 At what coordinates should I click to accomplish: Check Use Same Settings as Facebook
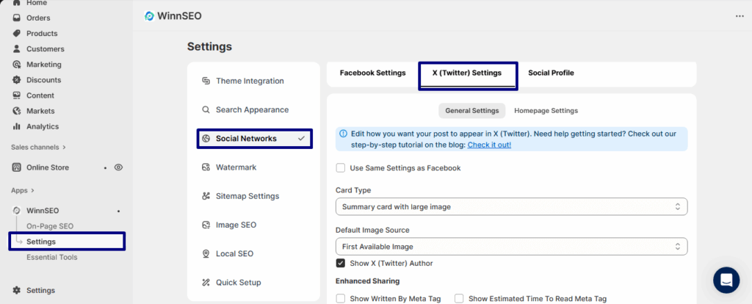pos(341,168)
